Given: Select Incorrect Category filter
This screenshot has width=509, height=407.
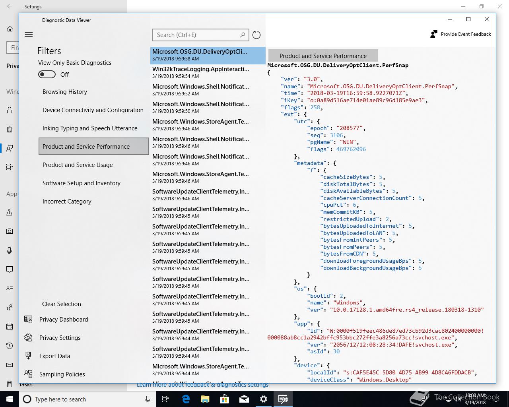Looking at the screenshot, I should point(94,202).
